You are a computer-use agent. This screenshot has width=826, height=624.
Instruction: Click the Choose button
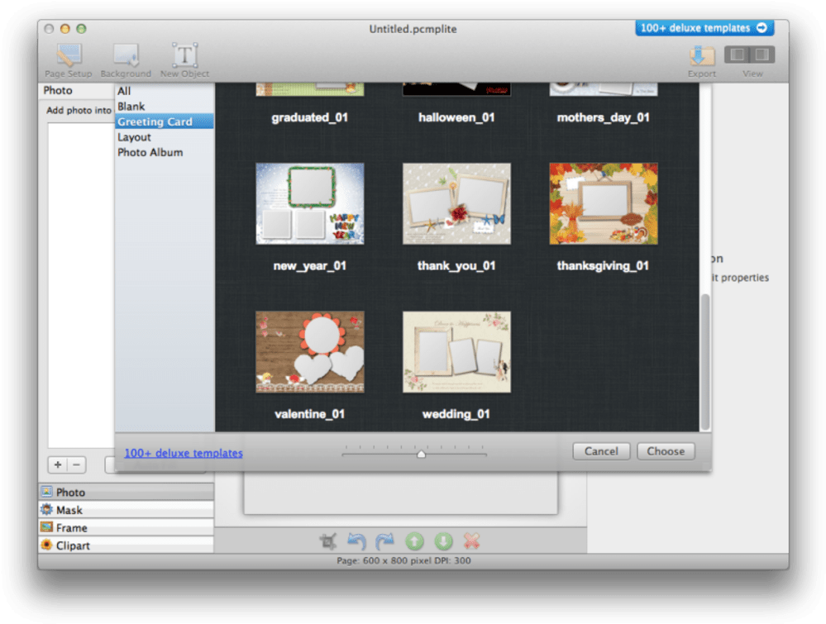(x=666, y=451)
